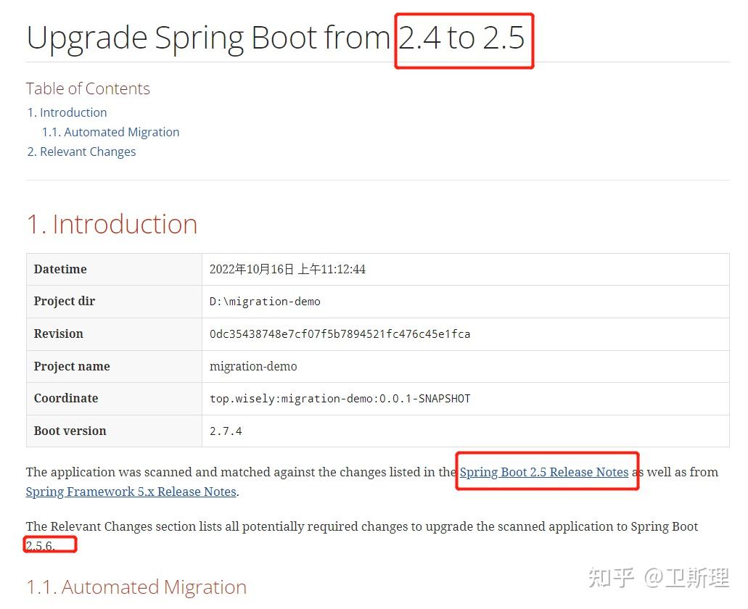
Task: Click the top.wisely coordinate value
Action: click(x=340, y=398)
